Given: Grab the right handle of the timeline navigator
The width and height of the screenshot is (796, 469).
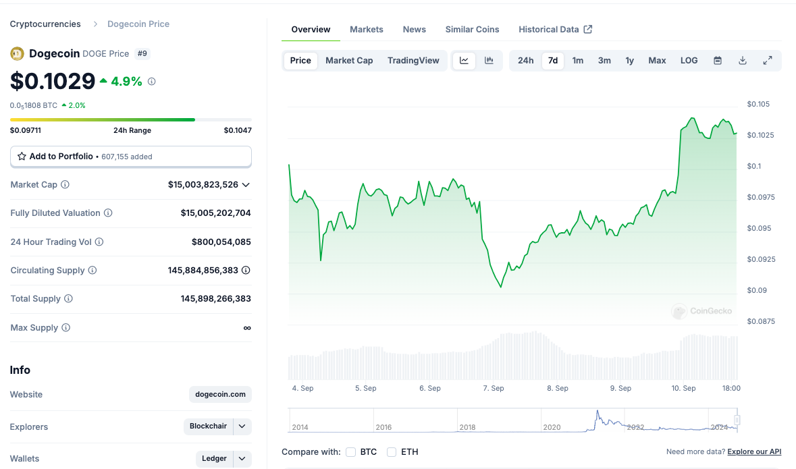Looking at the screenshot, I should [x=737, y=420].
